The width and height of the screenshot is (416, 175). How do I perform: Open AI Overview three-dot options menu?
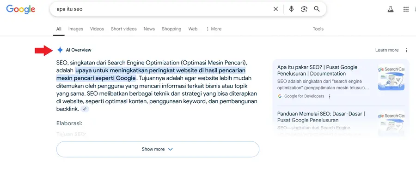(407, 50)
